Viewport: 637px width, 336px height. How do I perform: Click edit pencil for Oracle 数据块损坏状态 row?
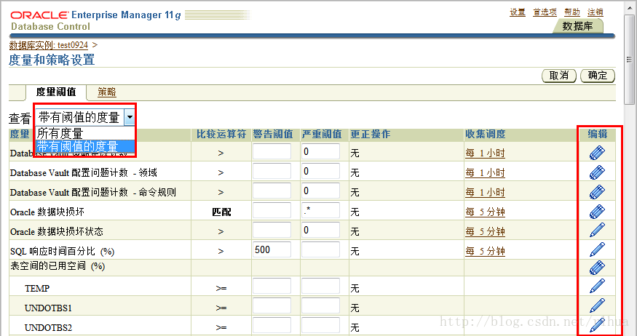597,230
